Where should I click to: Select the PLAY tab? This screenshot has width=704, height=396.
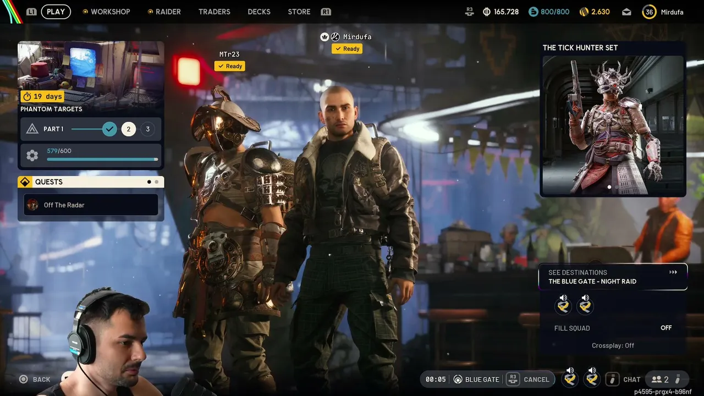[56, 12]
